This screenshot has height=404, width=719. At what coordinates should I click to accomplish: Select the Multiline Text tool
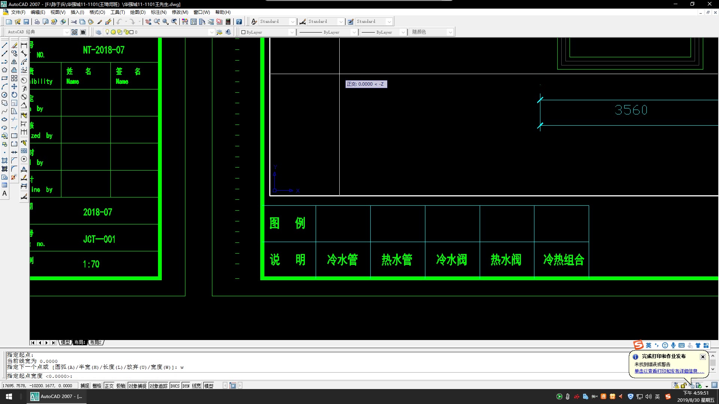tap(4, 193)
